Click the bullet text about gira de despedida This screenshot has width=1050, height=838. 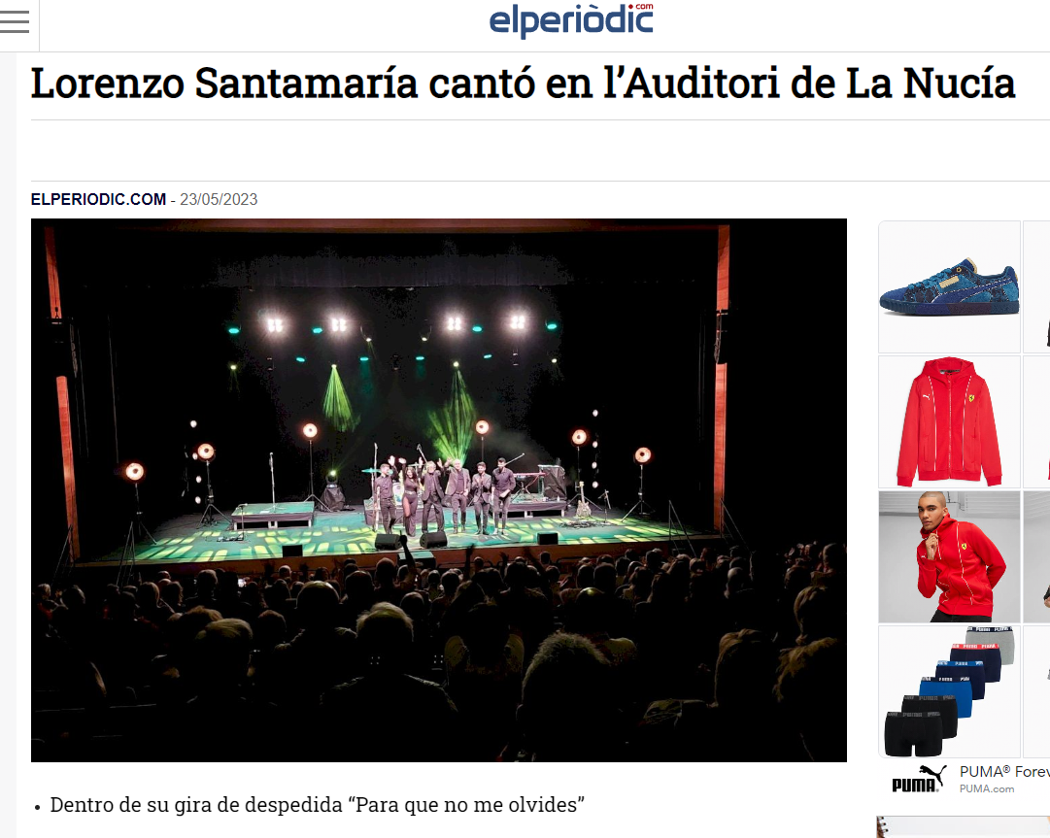pos(318,805)
